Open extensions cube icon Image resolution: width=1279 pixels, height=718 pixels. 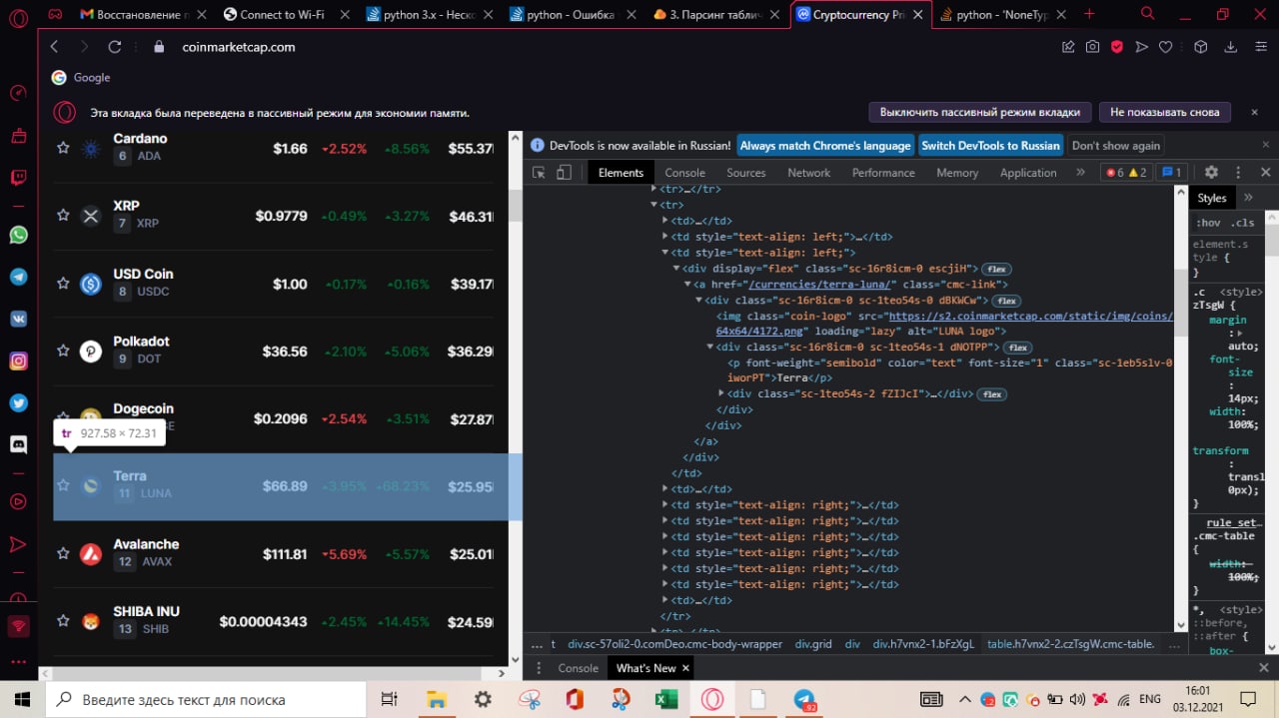(x=1202, y=47)
